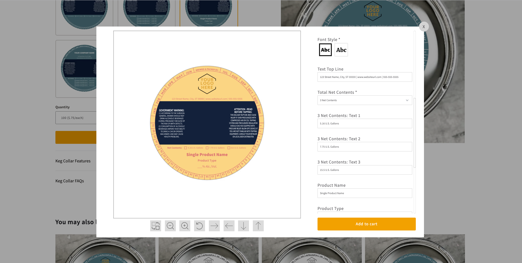The height and width of the screenshot is (263, 522).
Task: Click the Add to cart button
Action: 366,224
